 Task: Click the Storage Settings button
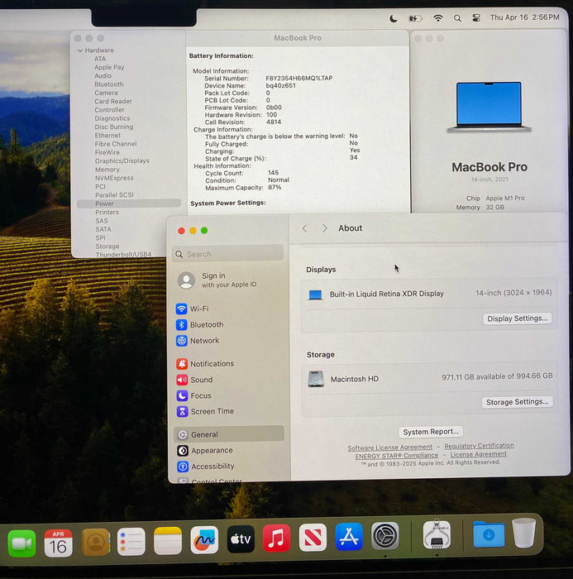(517, 402)
